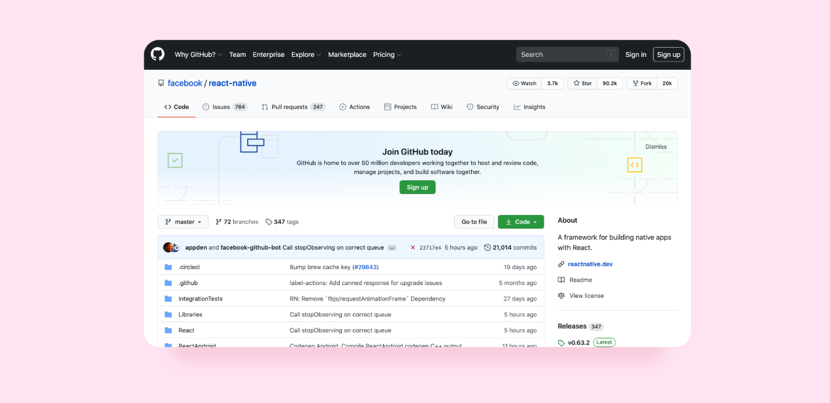Dismiss the Join GitHub banner
This screenshot has width=830, height=403.
click(656, 147)
